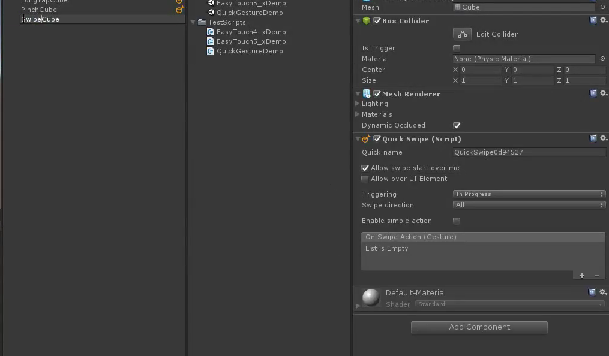Expand the Lighting section of Mesh Renderer
Viewport: 609px width, 356px height.
pyautogui.click(x=358, y=104)
